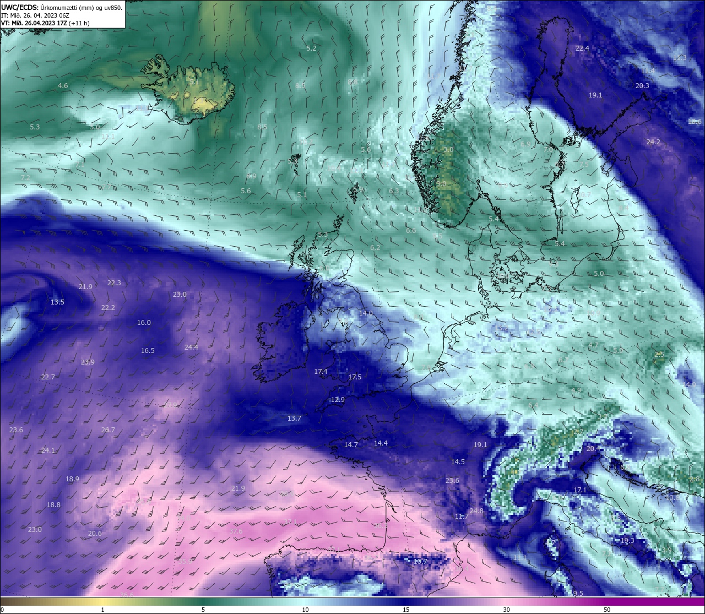The width and height of the screenshot is (705, 614).
Task: Click the 14.0 value over northern England
Action: click(366, 313)
